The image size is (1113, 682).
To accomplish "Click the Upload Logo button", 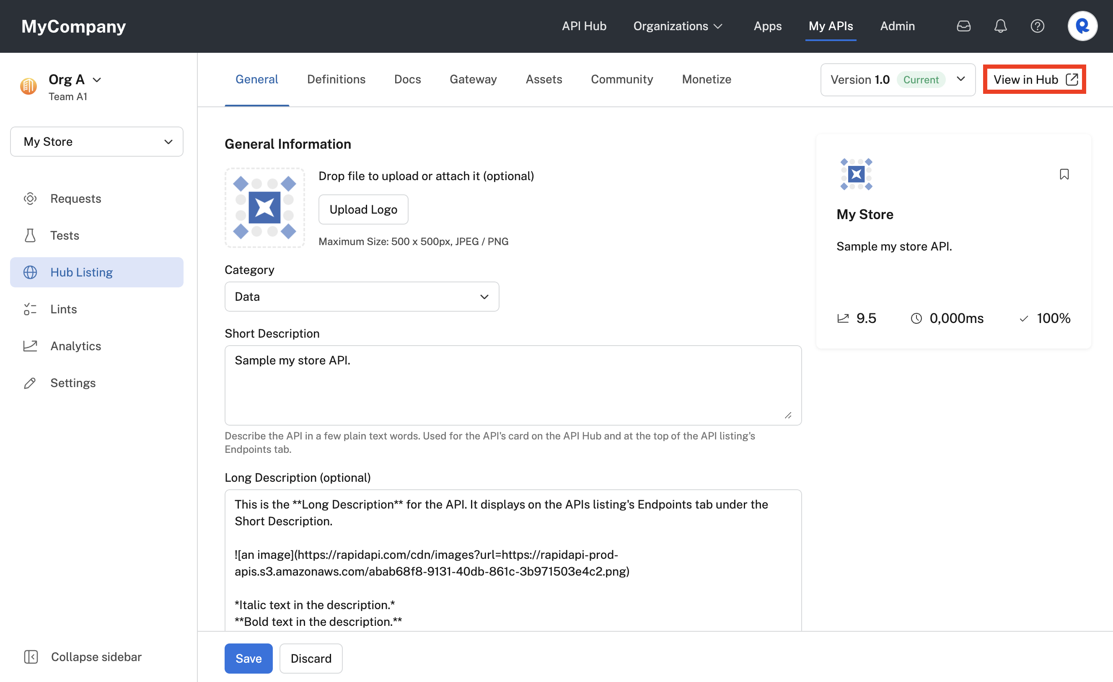I will coord(363,209).
